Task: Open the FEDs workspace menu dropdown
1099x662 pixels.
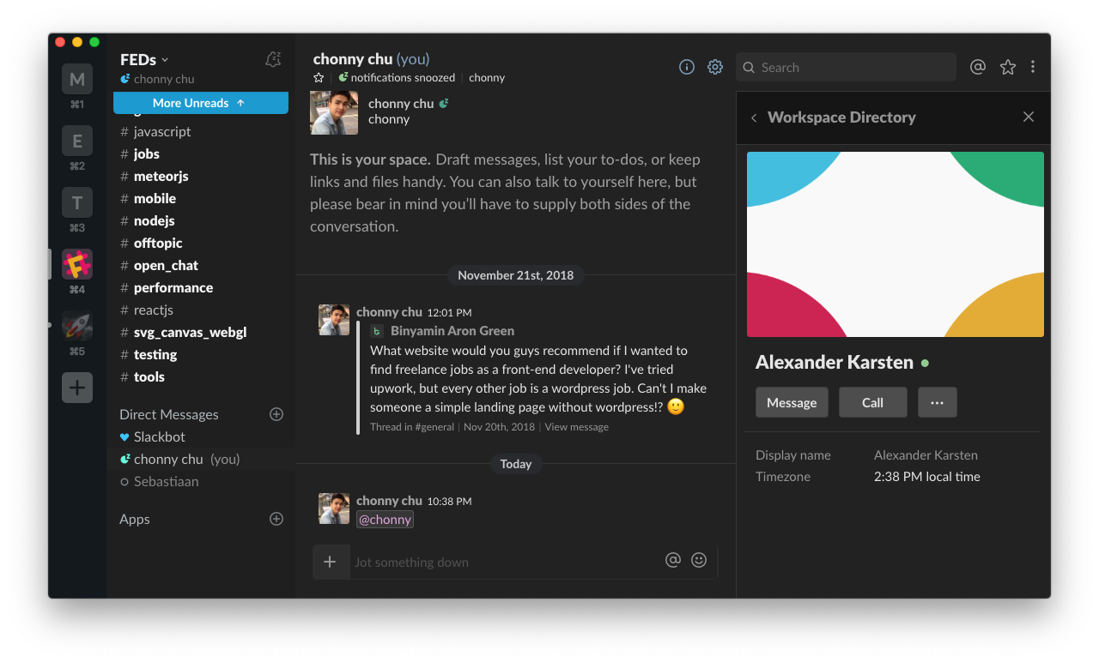Action: (x=144, y=59)
